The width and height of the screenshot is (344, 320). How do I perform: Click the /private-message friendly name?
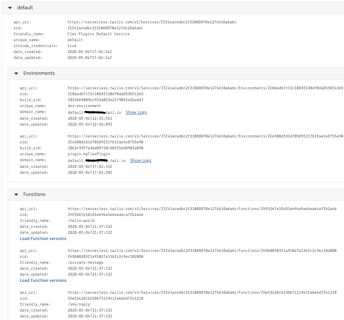click(x=85, y=263)
